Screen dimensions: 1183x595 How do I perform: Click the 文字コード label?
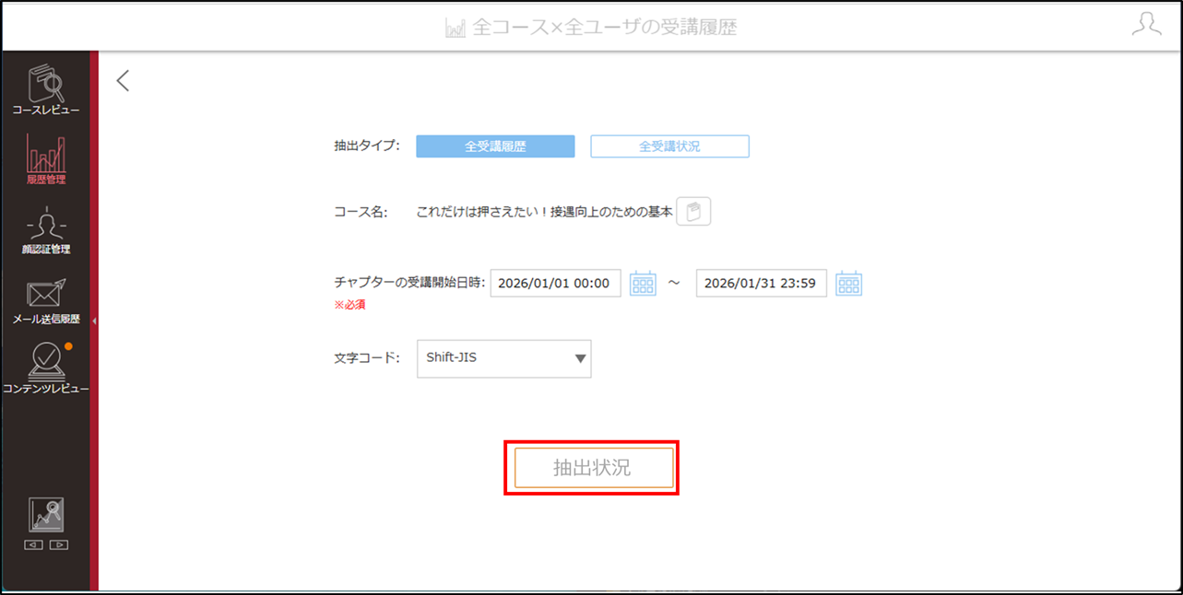367,357
